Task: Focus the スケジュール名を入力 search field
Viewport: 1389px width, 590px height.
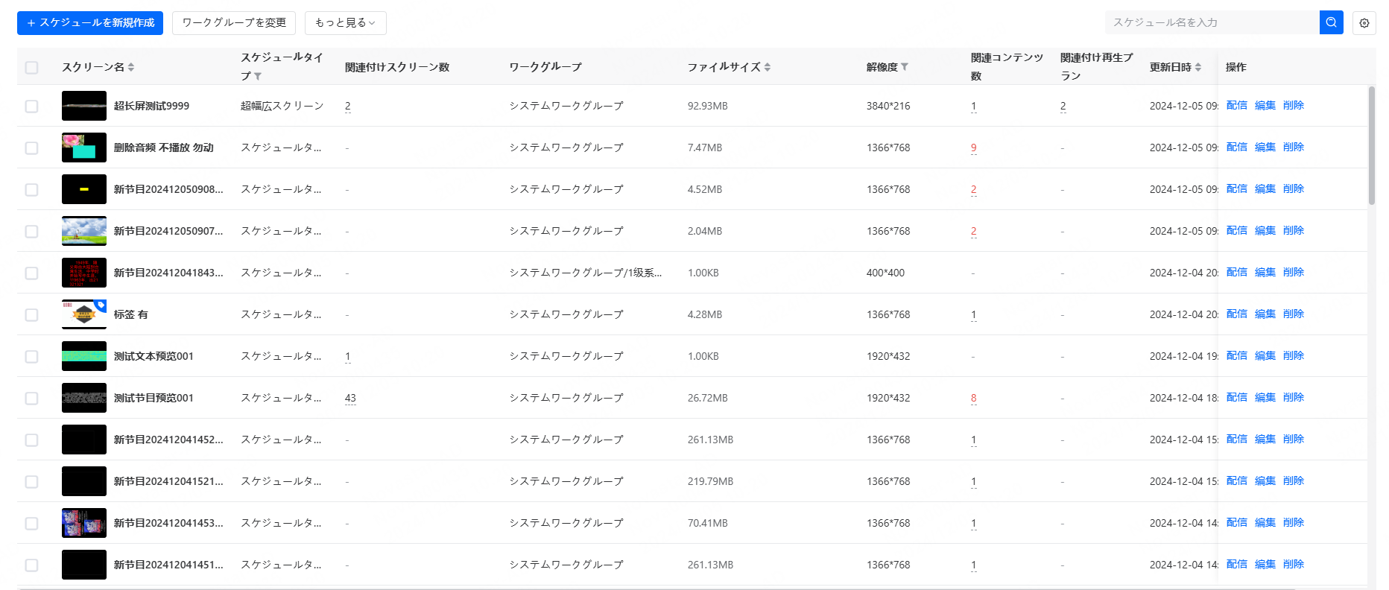Action: point(1211,23)
